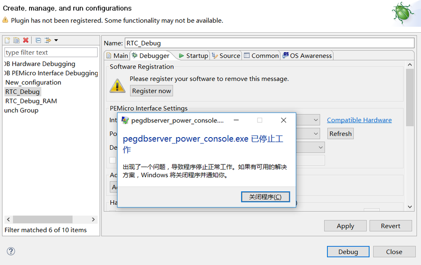Click the pegdbserver dialog title icon

coord(125,120)
